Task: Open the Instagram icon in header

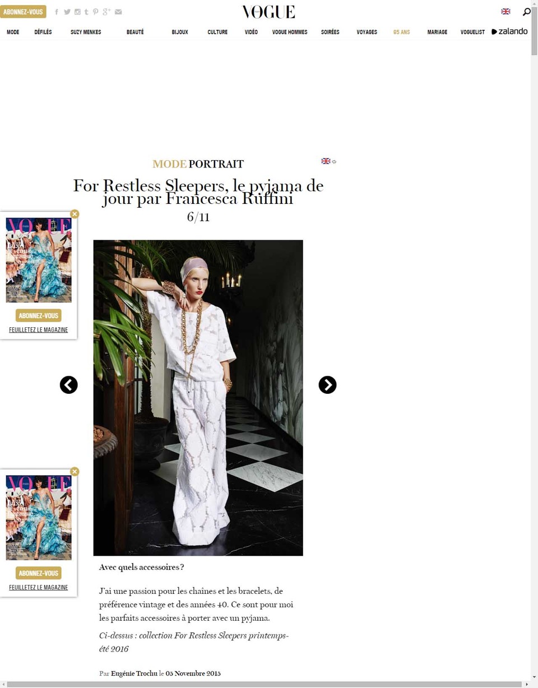Action: click(x=77, y=12)
